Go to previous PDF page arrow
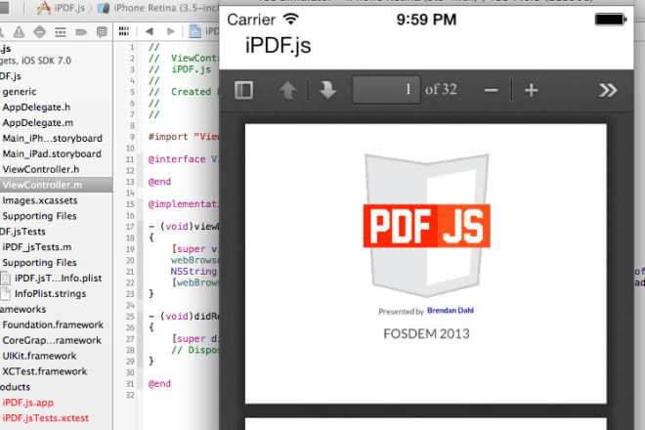 point(288,90)
